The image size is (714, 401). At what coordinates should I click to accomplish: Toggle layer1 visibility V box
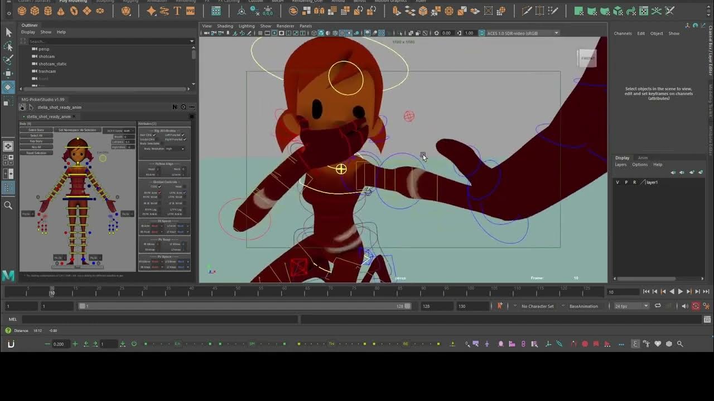tap(617, 182)
